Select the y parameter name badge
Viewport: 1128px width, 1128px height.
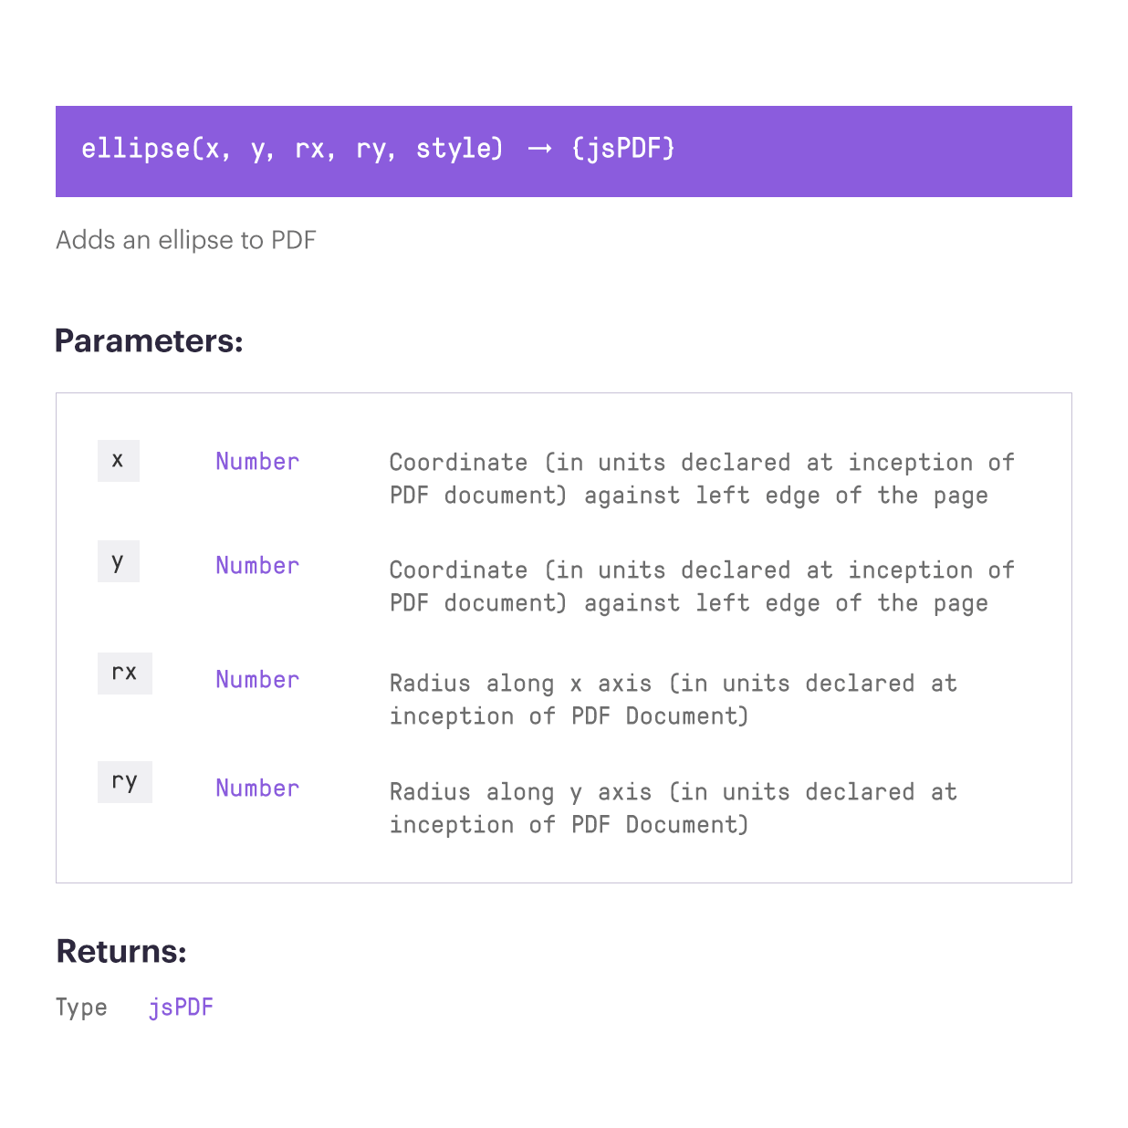tap(119, 561)
